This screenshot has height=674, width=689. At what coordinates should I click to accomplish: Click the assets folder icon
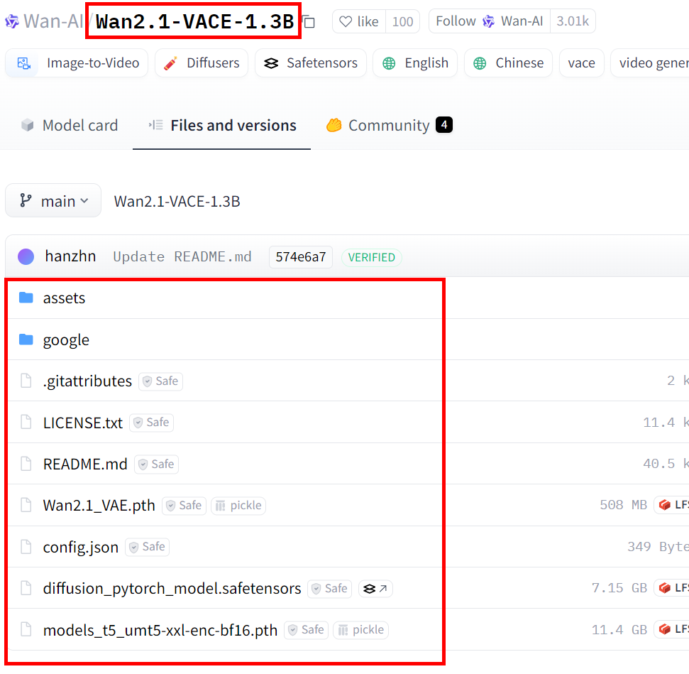coord(26,298)
